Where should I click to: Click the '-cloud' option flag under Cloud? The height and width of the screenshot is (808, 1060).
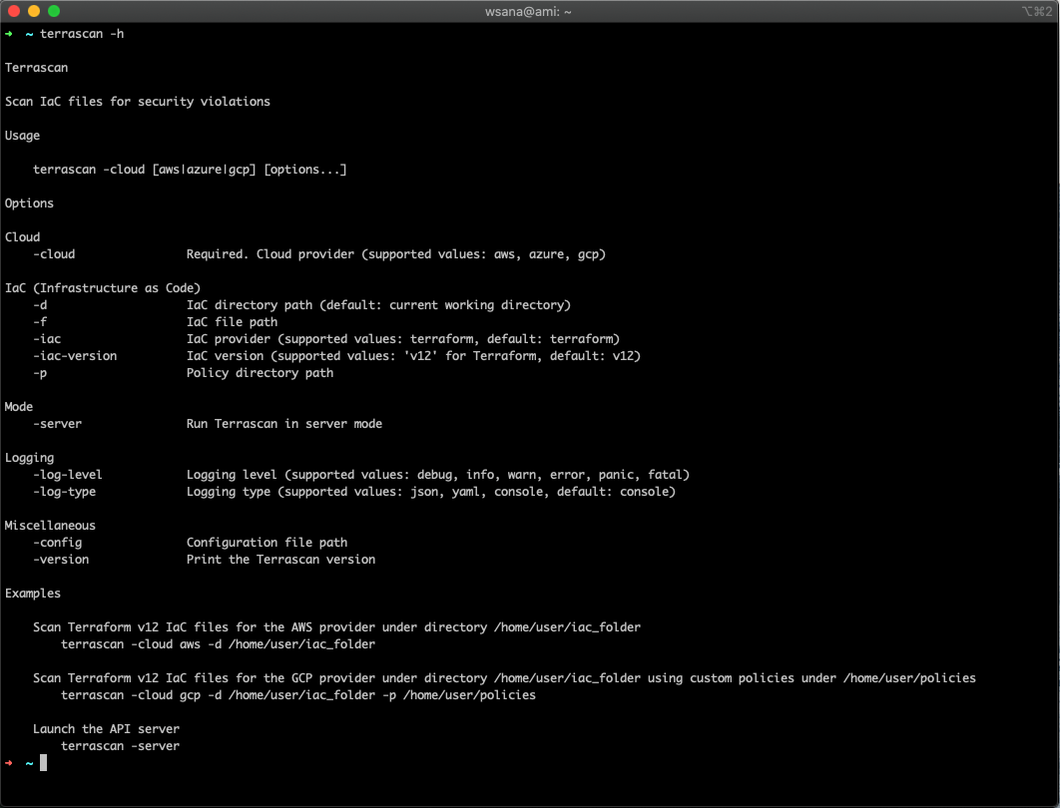tap(54, 254)
